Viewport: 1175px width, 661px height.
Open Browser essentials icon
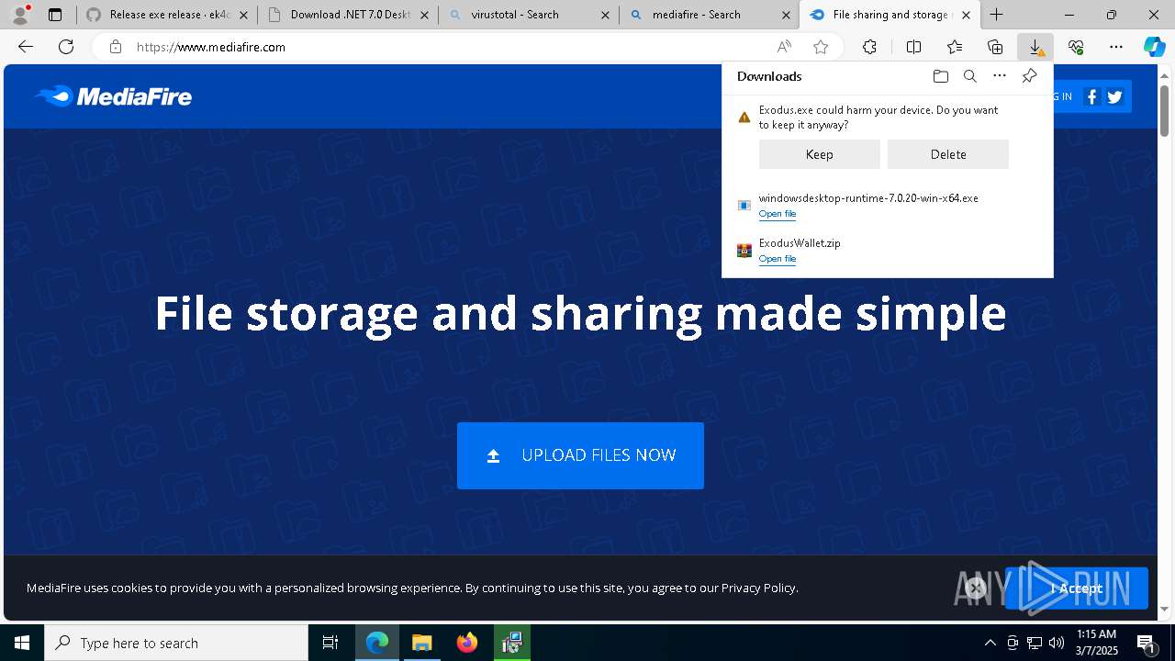point(1076,47)
